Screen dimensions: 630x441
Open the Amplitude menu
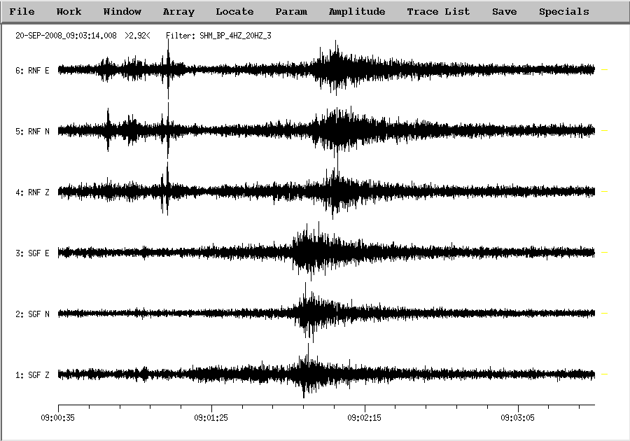pos(356,12)
